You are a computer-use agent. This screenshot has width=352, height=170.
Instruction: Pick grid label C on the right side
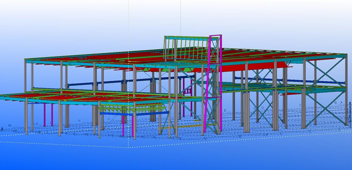pos(300,105)
